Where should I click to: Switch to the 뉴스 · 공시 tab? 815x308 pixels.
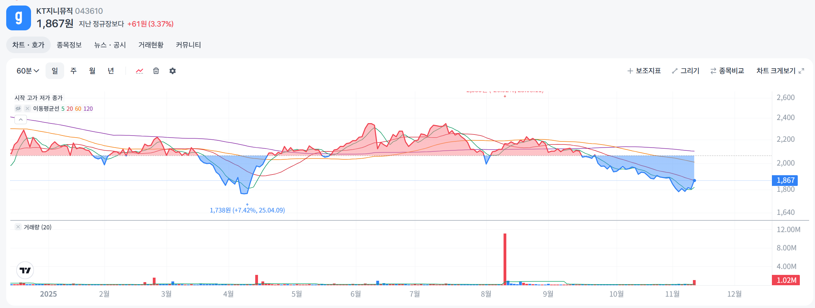(x=110, y=45)
